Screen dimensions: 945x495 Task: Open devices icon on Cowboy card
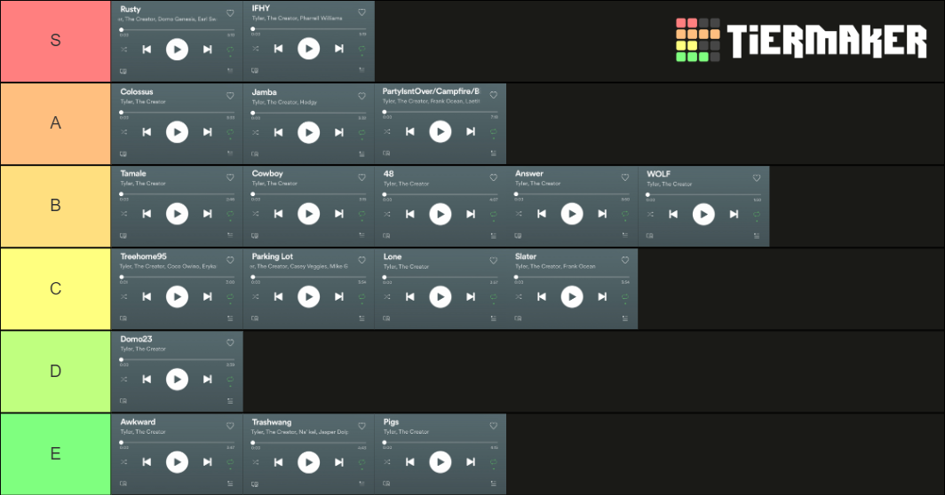pos(255,235)
